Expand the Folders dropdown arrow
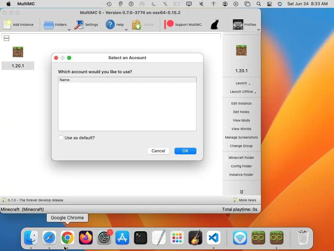Image resolution: width=334 pixels, height=251 pixels. 69,30
